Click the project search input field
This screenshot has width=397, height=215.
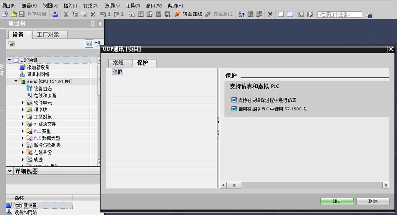[339, 15]
